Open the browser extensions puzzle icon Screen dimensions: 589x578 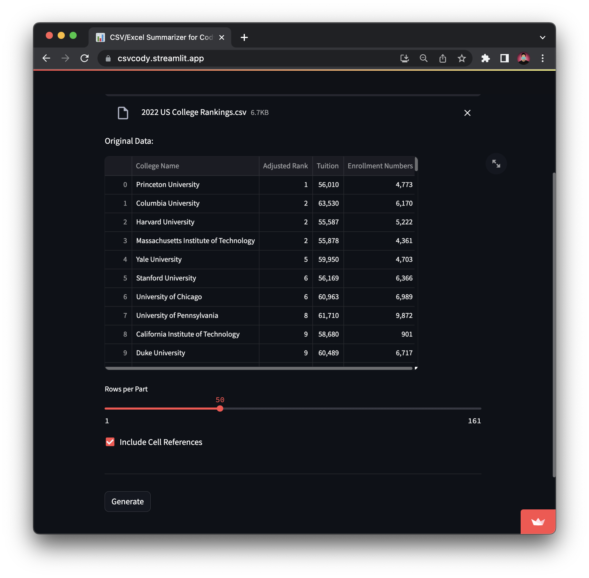[485, 58]
